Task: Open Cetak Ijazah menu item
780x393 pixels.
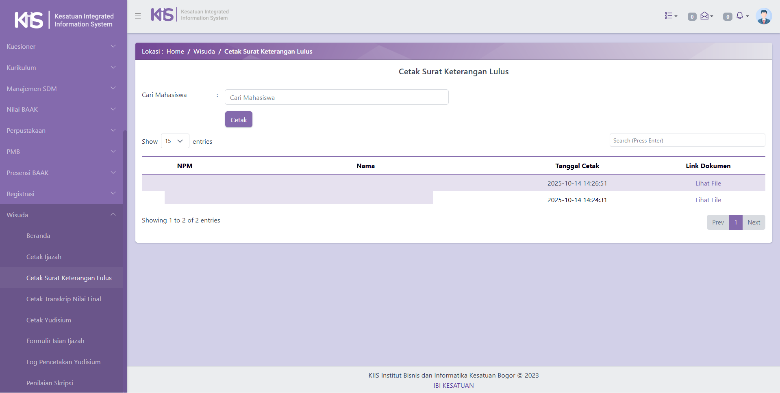Action: click(x=44, y=257)
